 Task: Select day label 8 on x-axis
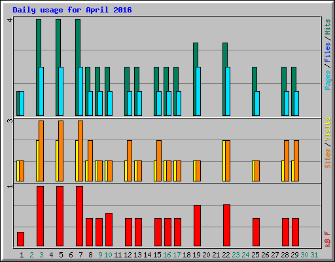90,255
